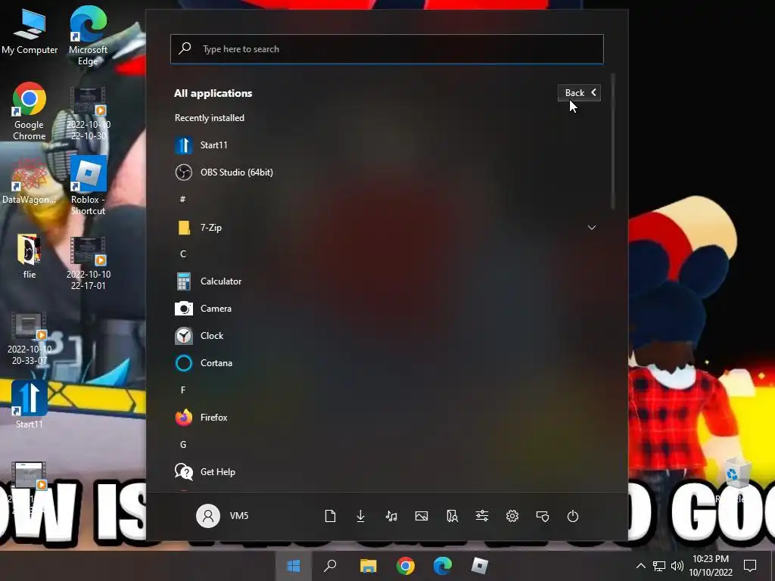Open Start11 from the recently installed list

(x=385, y=144)
